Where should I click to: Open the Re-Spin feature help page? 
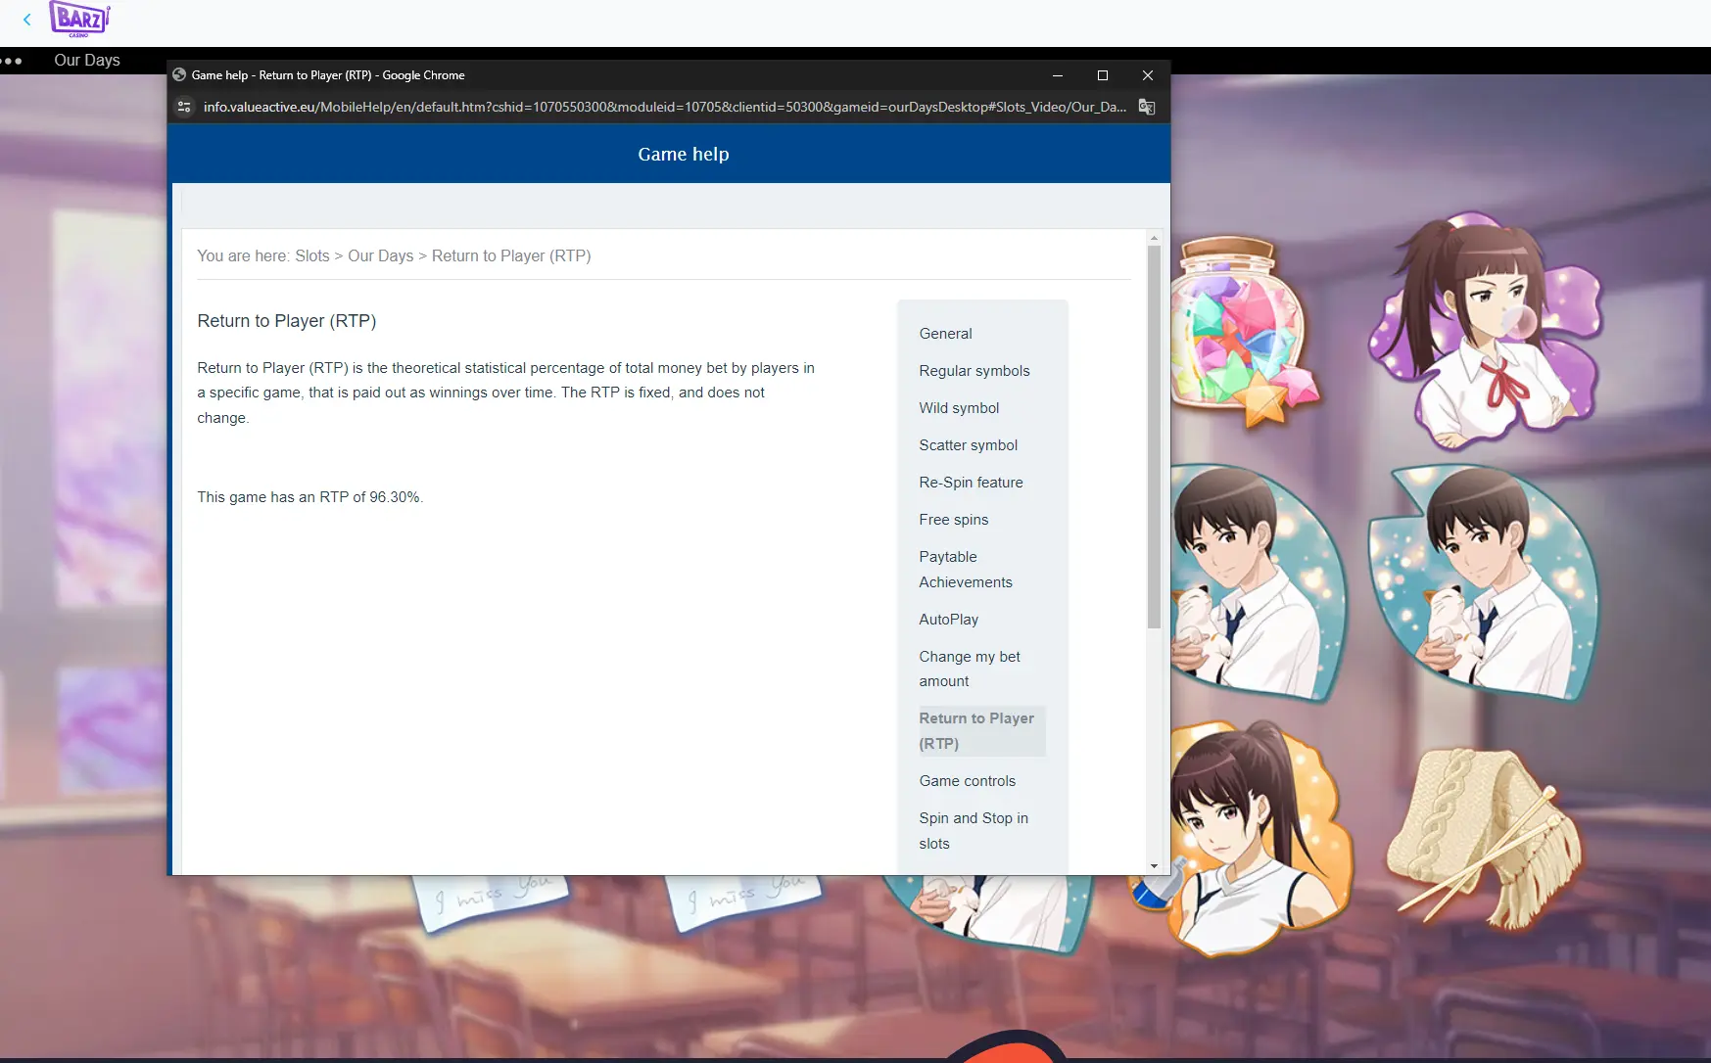click(x=971, y=483)
